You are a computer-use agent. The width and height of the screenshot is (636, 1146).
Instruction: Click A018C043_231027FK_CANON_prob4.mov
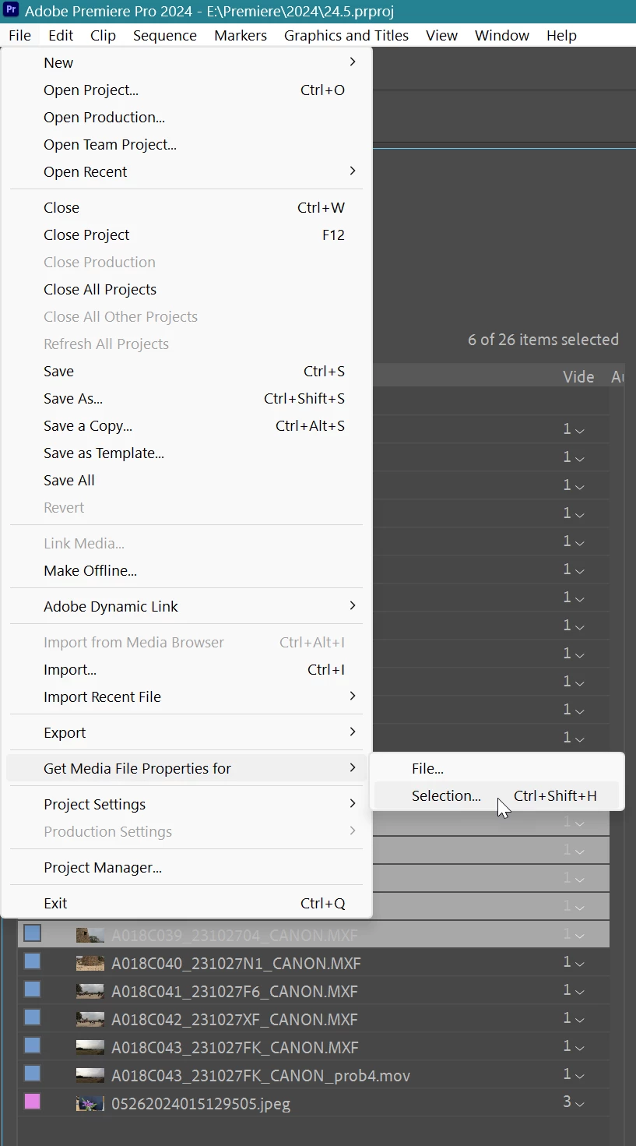[261, 1076]
